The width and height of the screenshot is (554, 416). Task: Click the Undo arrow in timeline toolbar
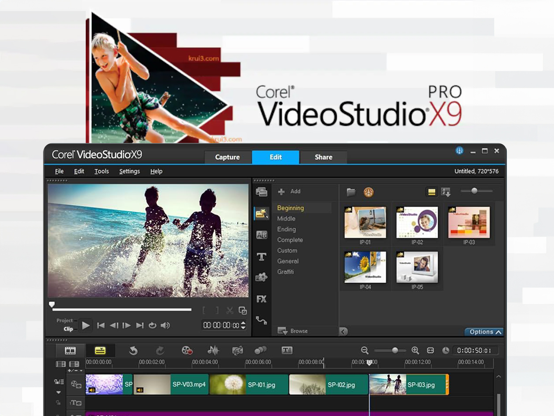(x=133, y=350)
